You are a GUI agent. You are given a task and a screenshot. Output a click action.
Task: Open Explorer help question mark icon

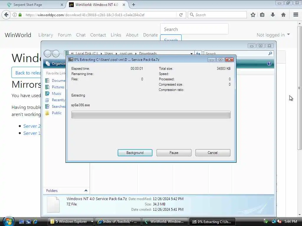(269, 64)
